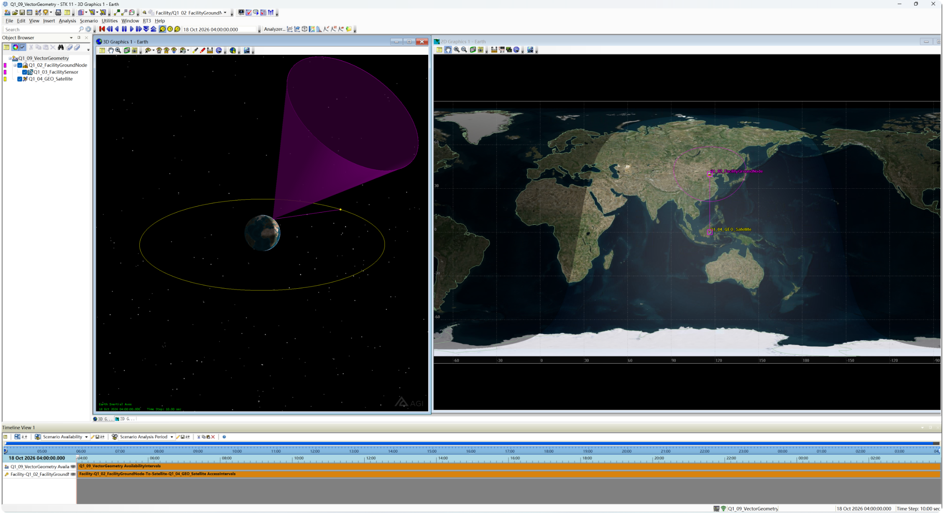Screen dimensions: 948x513
Task: Reset animation with the red rewind button
Action: pos(102,29)
